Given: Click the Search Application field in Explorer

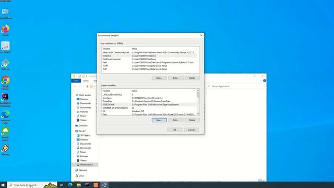Looking at the screenshot, I should click(235, 86).
